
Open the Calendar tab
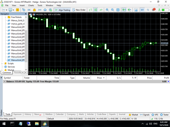coord(60,114)
